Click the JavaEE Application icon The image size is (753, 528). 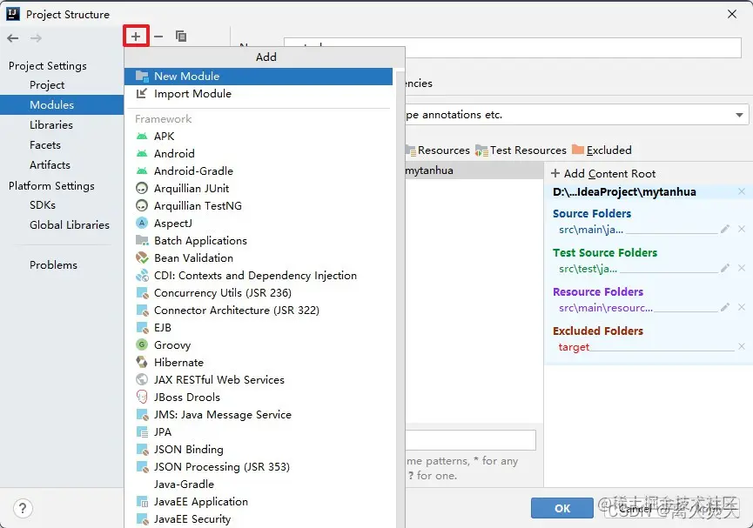[142, 502]
